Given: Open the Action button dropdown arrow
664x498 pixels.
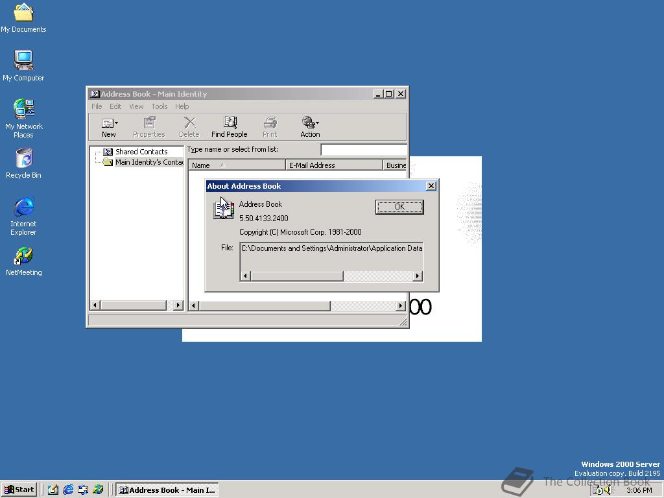Looking at the screenshot, I should [x=318, y=123].
